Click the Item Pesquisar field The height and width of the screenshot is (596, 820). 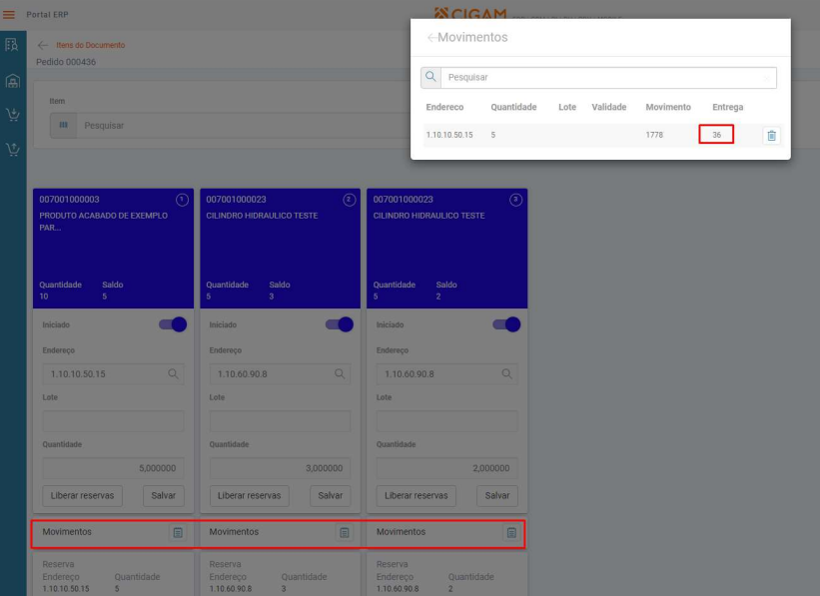(x=243, y=126)
